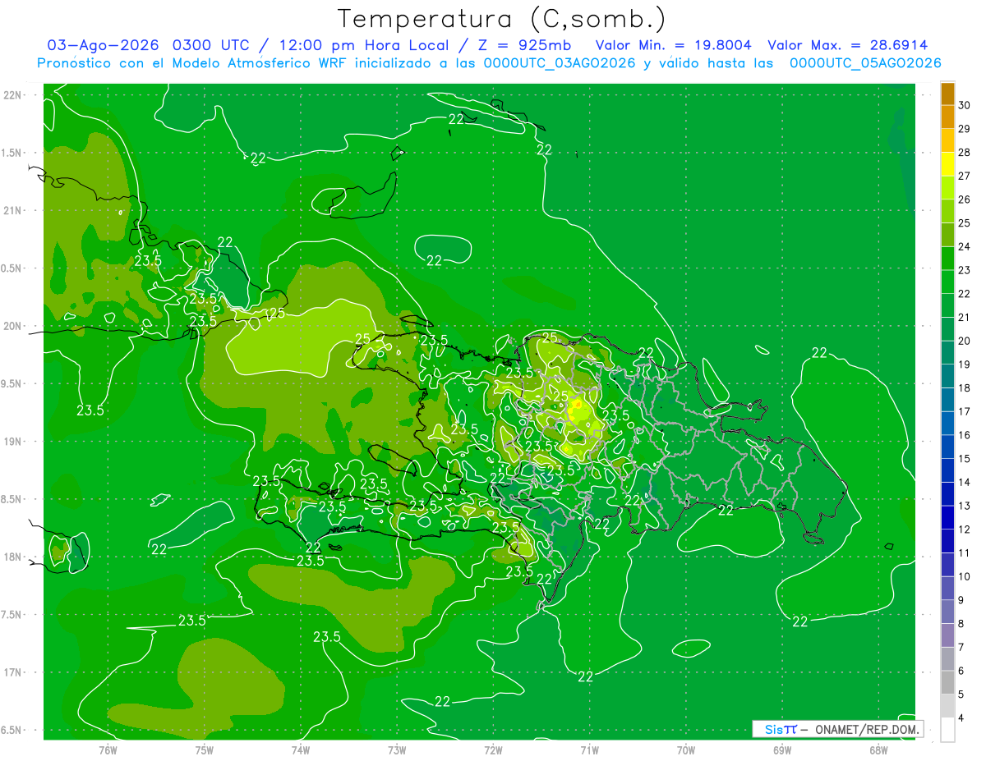Image resolution: width=986 pixels, height=761 pixels.
Task: Click the "72W" longitude axis label
Action: click(493, 750)
